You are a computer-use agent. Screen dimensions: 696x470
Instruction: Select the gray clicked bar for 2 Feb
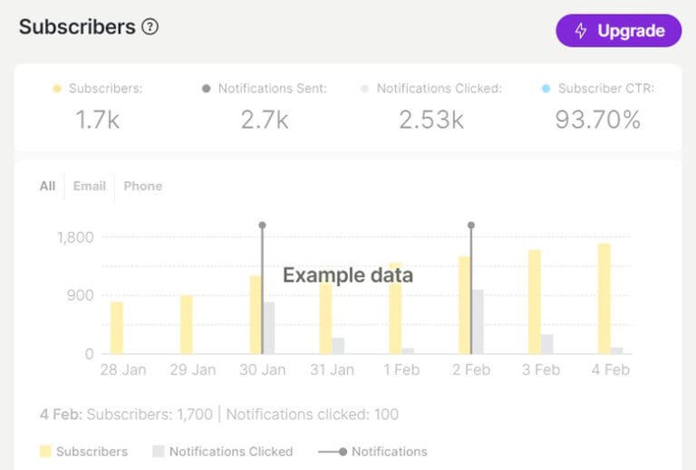[478, 321]
